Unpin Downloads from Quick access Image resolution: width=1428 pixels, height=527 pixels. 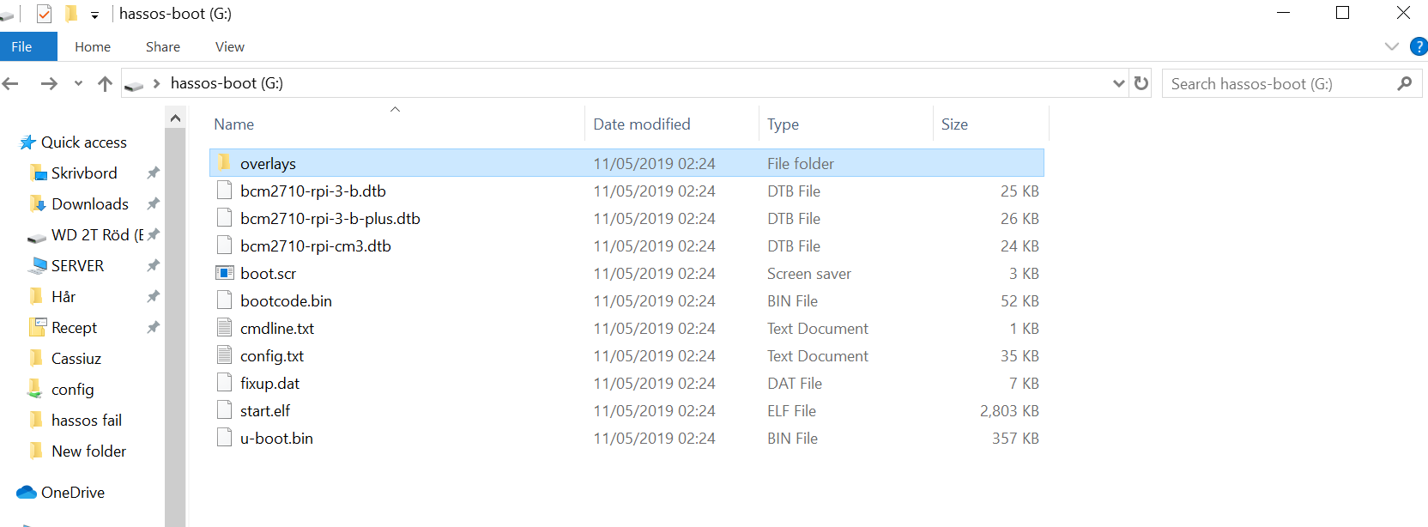pyautogui.click(x=153, y=203)
